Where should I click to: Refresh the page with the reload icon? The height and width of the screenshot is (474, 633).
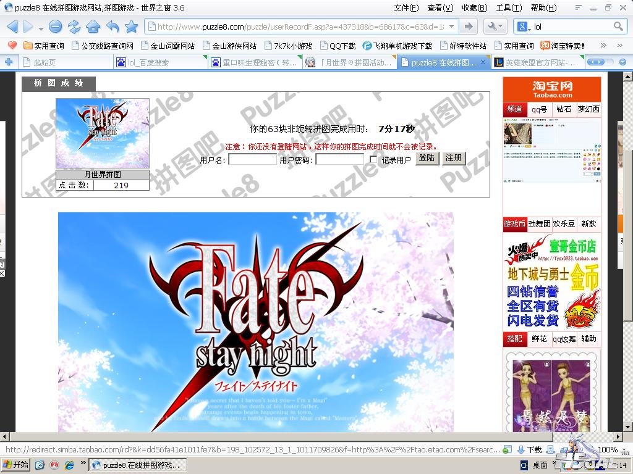click(x=74, y=27)
